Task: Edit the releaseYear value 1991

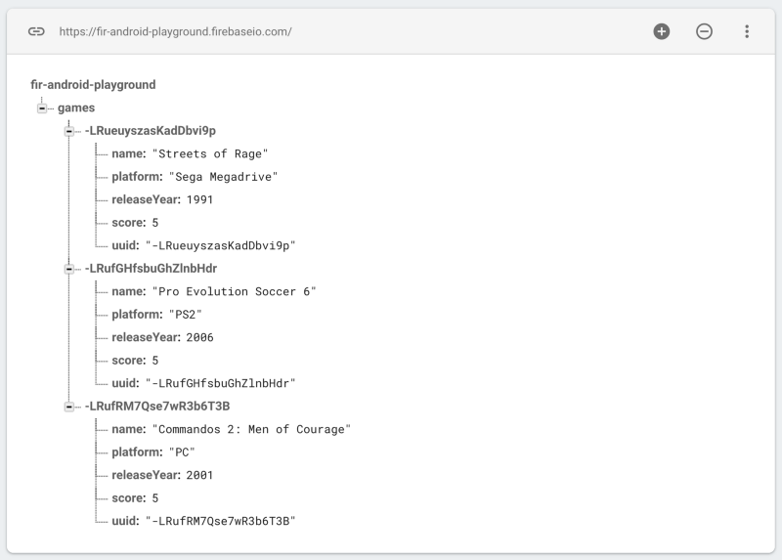Action: [199, 199]
